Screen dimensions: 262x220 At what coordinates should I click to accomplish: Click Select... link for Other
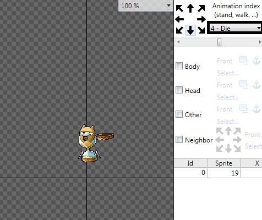point(228,122)
